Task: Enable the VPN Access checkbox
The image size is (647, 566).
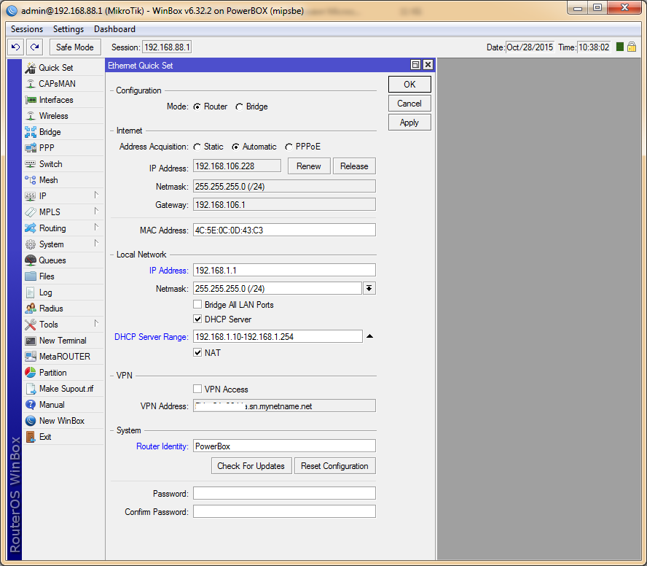Action: [x=197, y=389]
